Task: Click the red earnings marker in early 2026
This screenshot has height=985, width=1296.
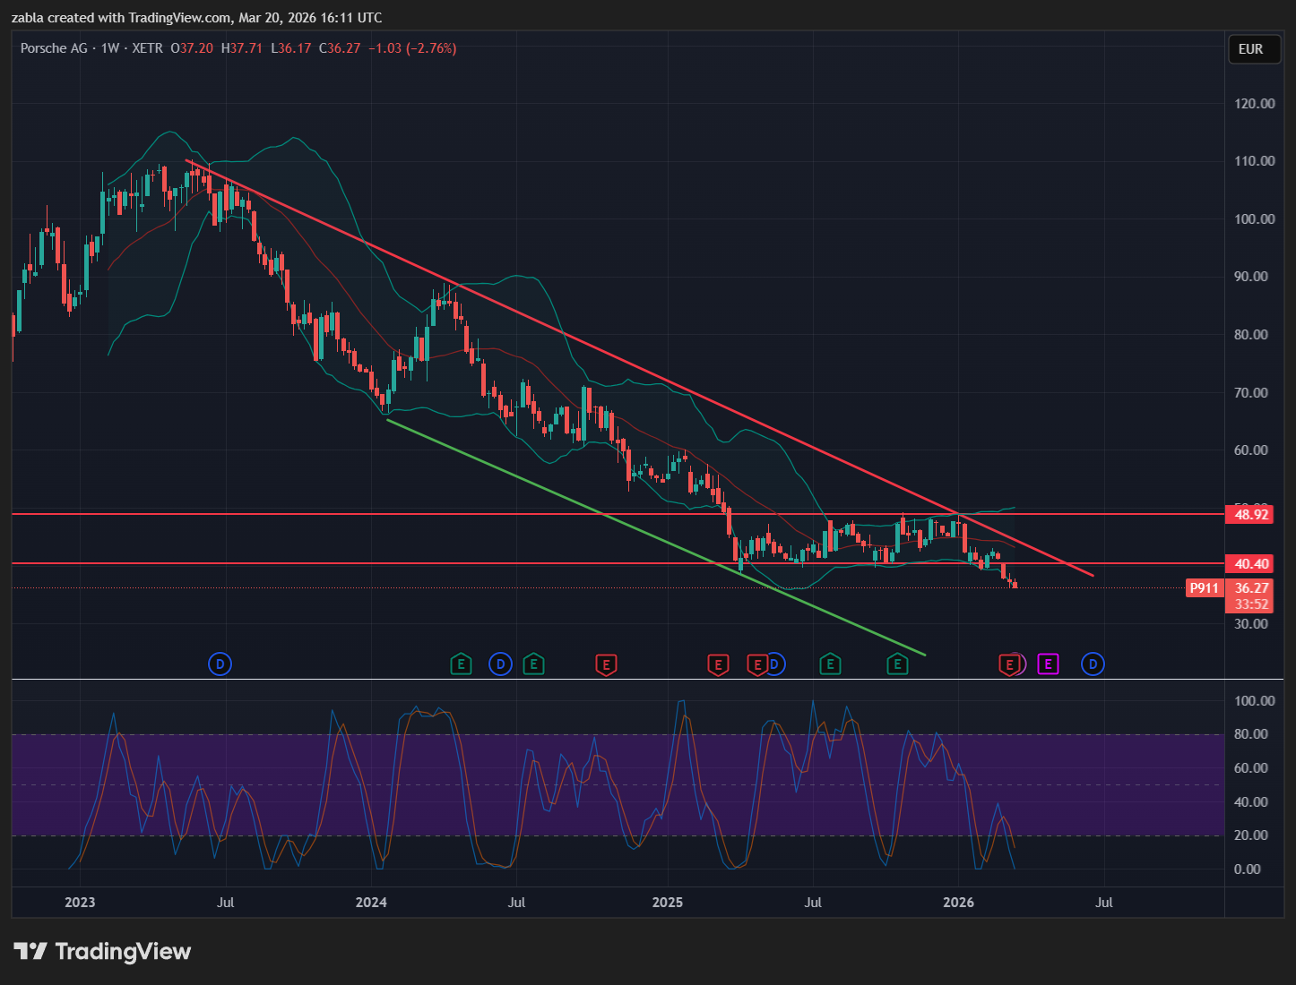Action: coord(1009,664)
